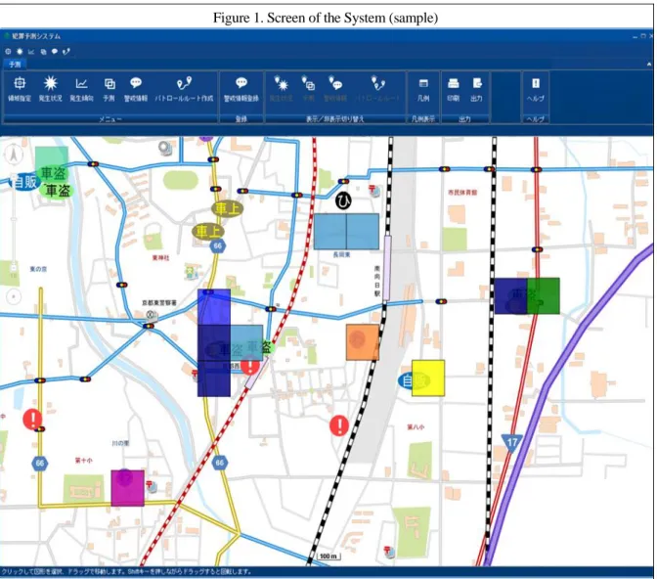Click quick access speech bubble icon

(55, 52)
